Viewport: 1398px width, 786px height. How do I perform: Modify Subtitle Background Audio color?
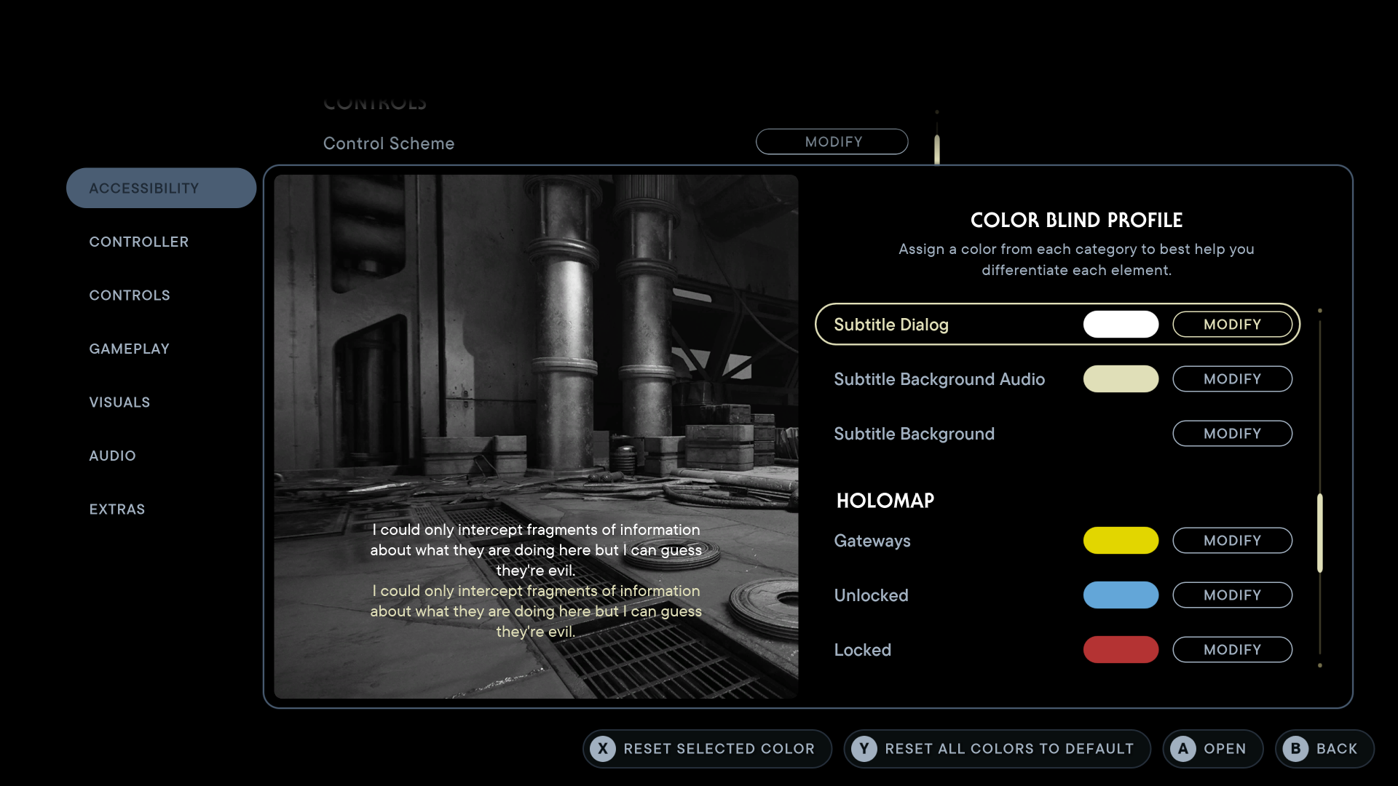coord(1232,378)
